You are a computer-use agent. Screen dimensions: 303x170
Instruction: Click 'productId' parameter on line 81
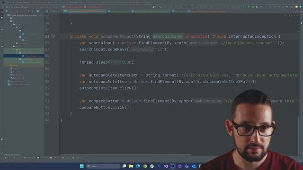pos(196,36)
